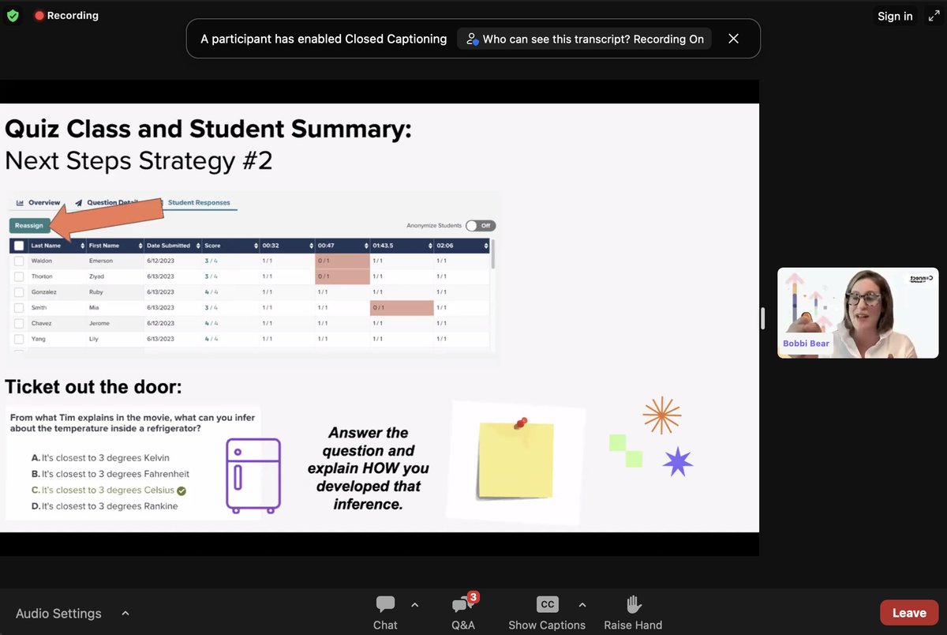
Task: Click Jerome in the First Name column
Action: tap(99, 323)
